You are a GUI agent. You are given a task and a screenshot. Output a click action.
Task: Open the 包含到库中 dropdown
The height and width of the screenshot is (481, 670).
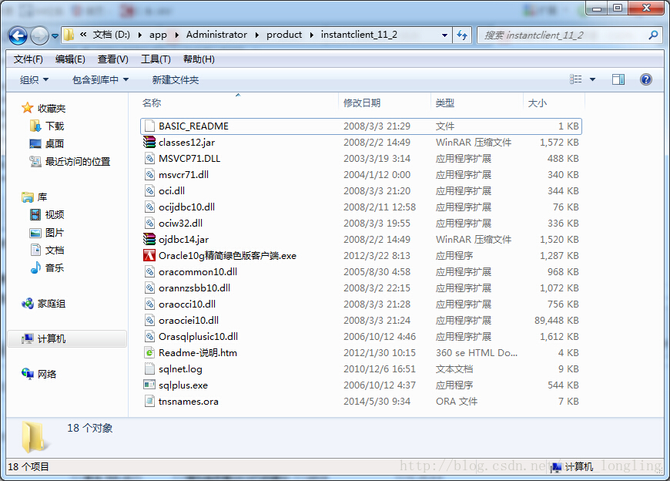click(100, 79)
